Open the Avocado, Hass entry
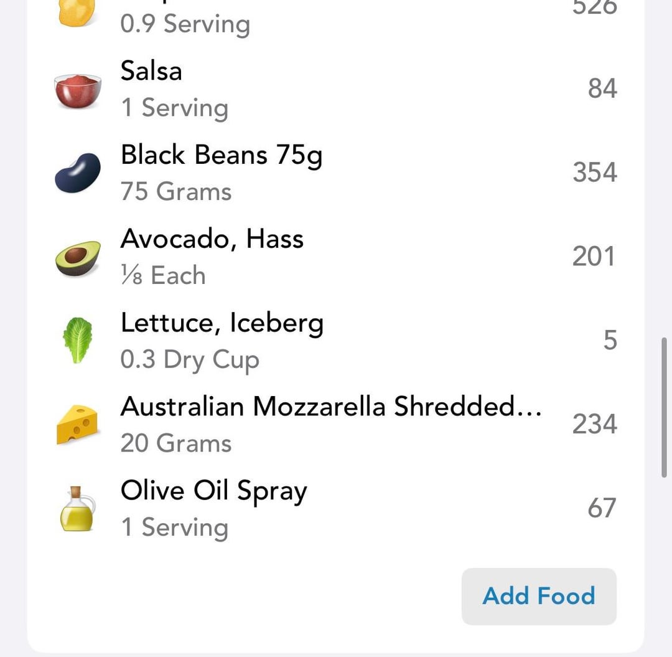The image size is (672, 657). [212, 239]
